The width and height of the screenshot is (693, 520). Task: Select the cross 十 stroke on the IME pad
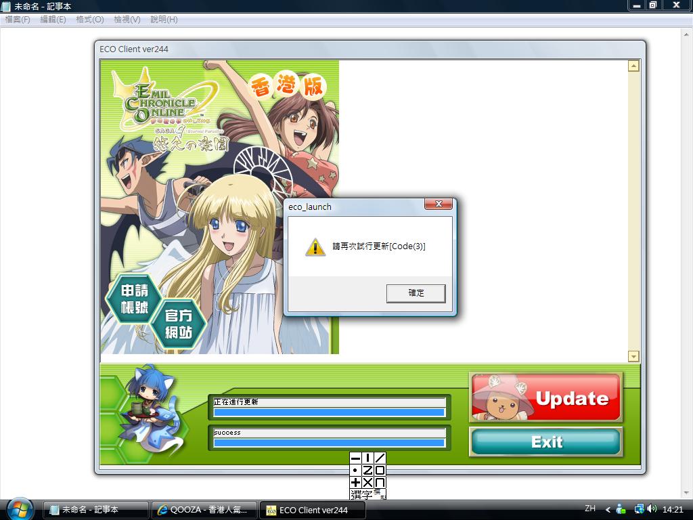(355, 482)
